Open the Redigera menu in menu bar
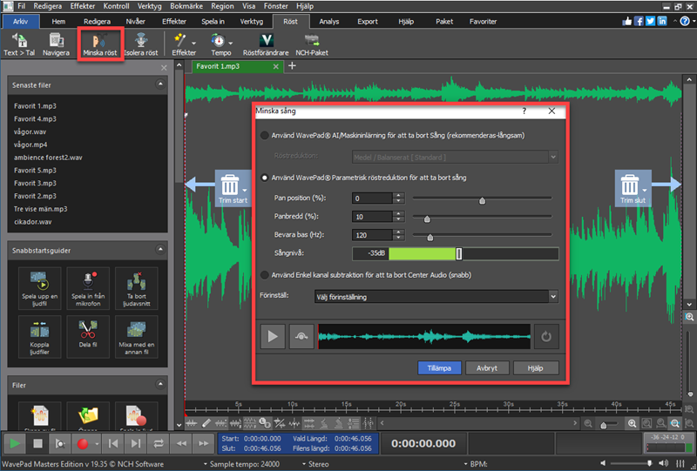697x471 pixels. click(x=48, y=6)
